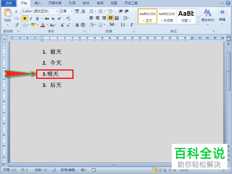Open the Borders dropdown arrow
This screenshot has height=174, width=232.
pos(105,25)
